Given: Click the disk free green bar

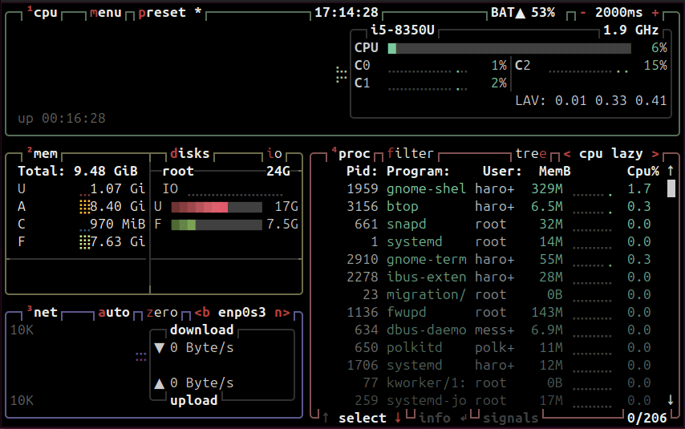Looking at the screenshot, I should [x=184, y=225].
